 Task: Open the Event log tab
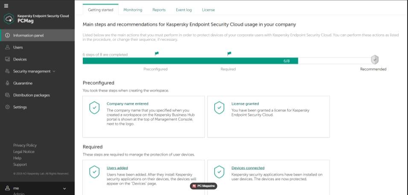point(184,10)
